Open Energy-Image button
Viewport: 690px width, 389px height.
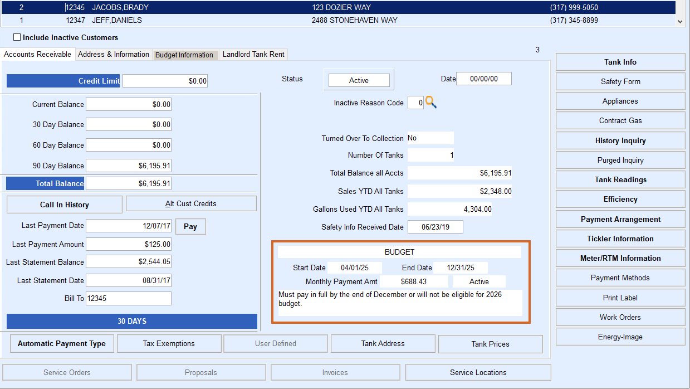620,337
